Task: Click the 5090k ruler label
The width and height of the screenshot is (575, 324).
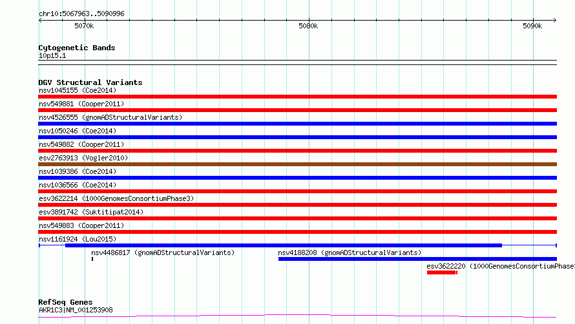Action: click(532, 26)
